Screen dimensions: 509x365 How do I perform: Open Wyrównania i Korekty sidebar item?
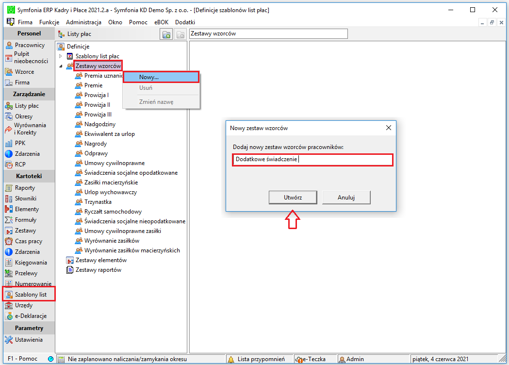(26, 129)
